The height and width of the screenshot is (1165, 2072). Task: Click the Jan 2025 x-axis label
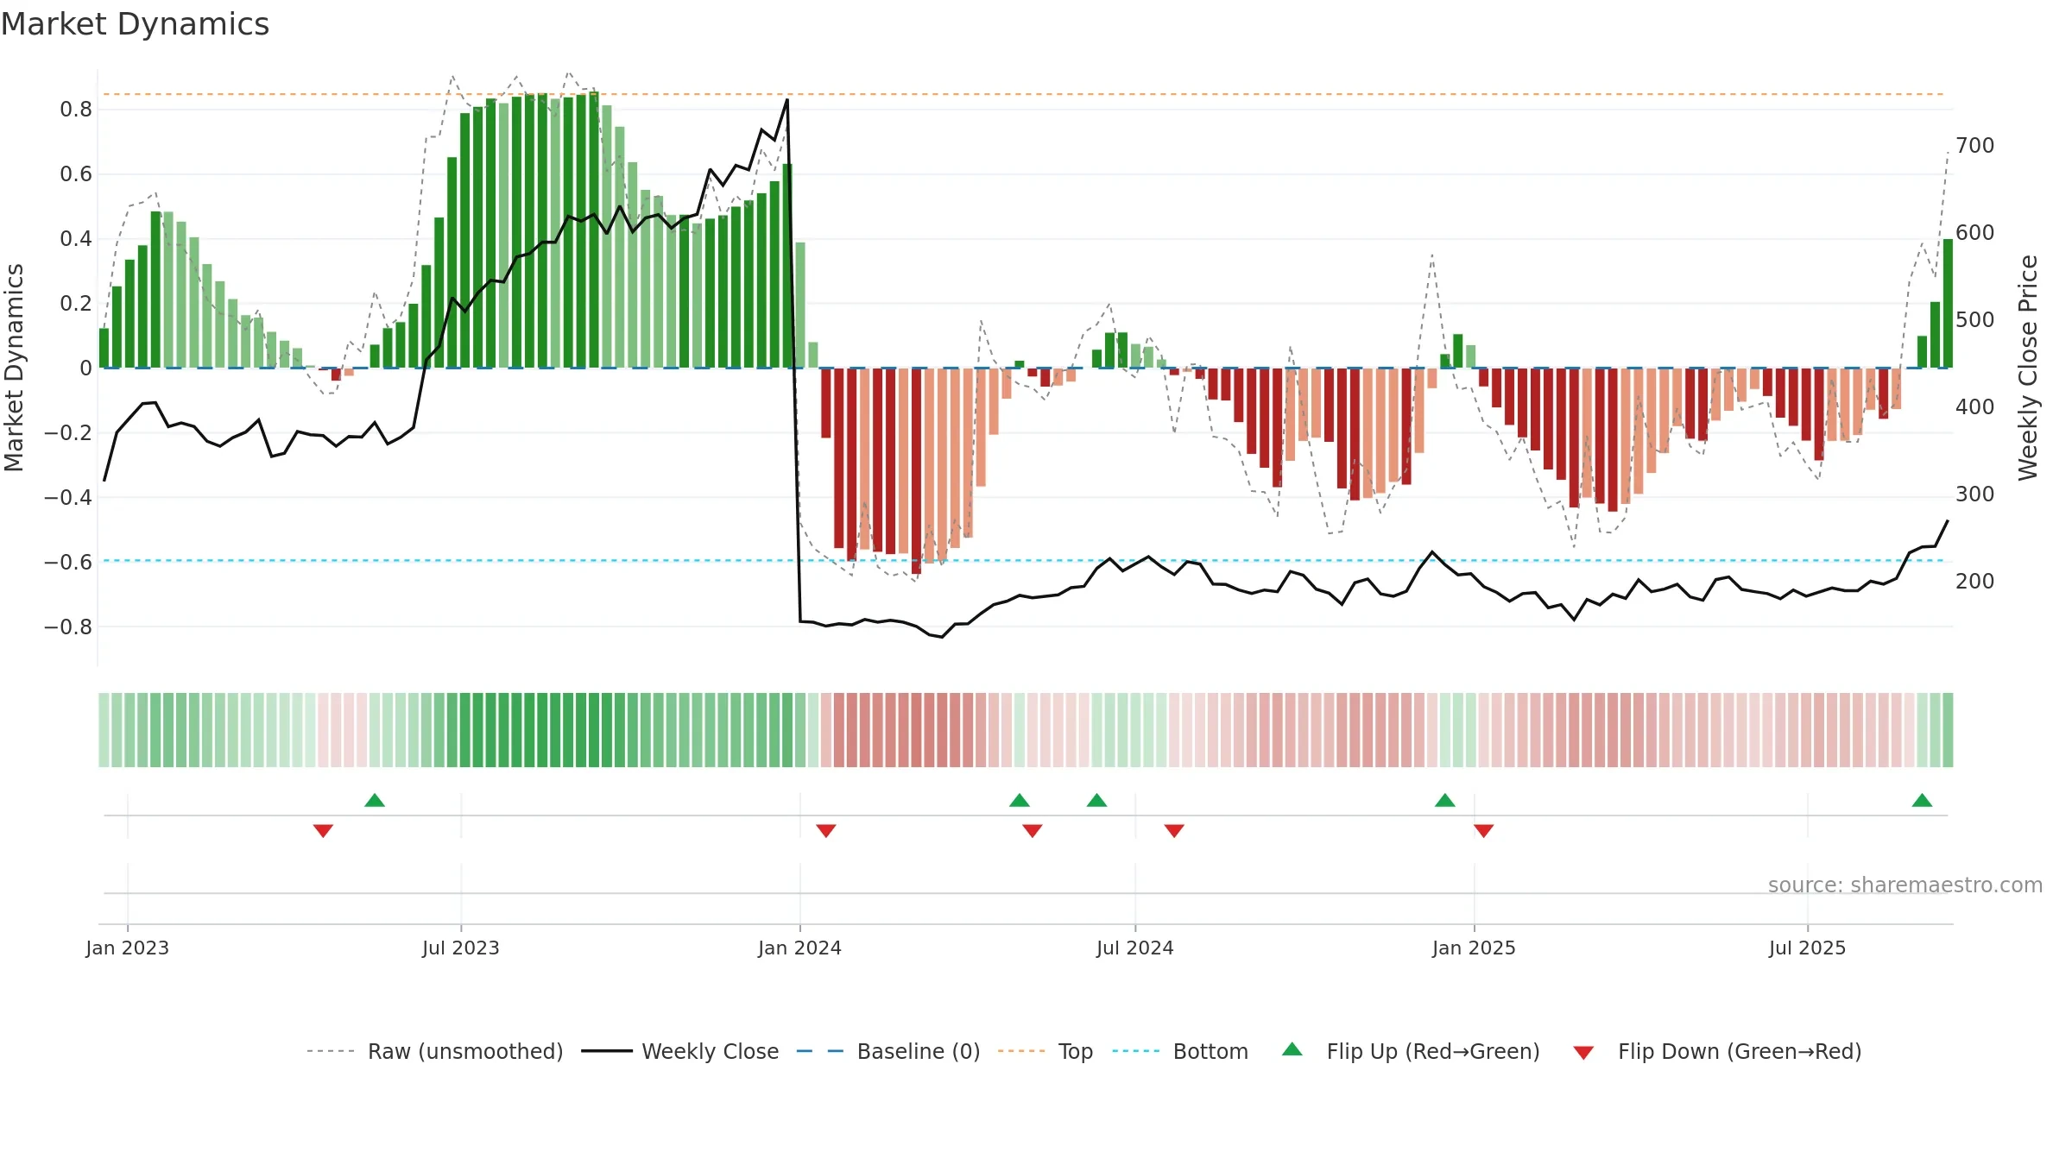1475,948
